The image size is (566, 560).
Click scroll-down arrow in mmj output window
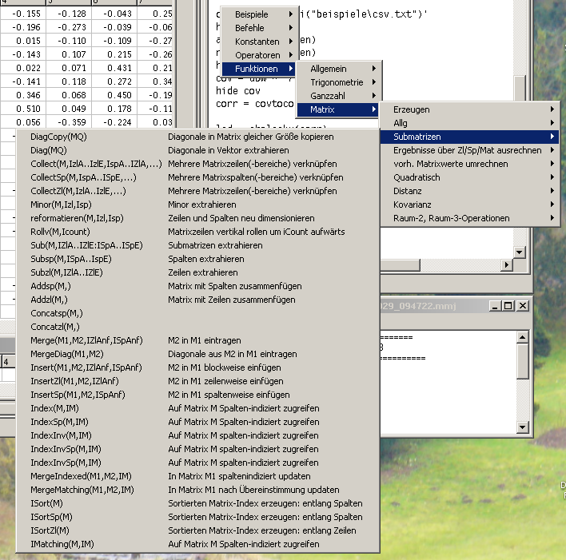tap(522, 427)
